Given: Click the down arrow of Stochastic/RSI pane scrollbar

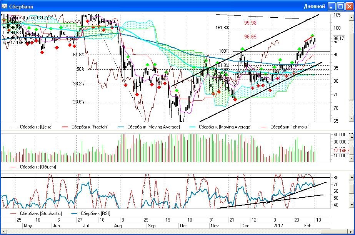Looking at the screenshot, I should tap(352, 205).
